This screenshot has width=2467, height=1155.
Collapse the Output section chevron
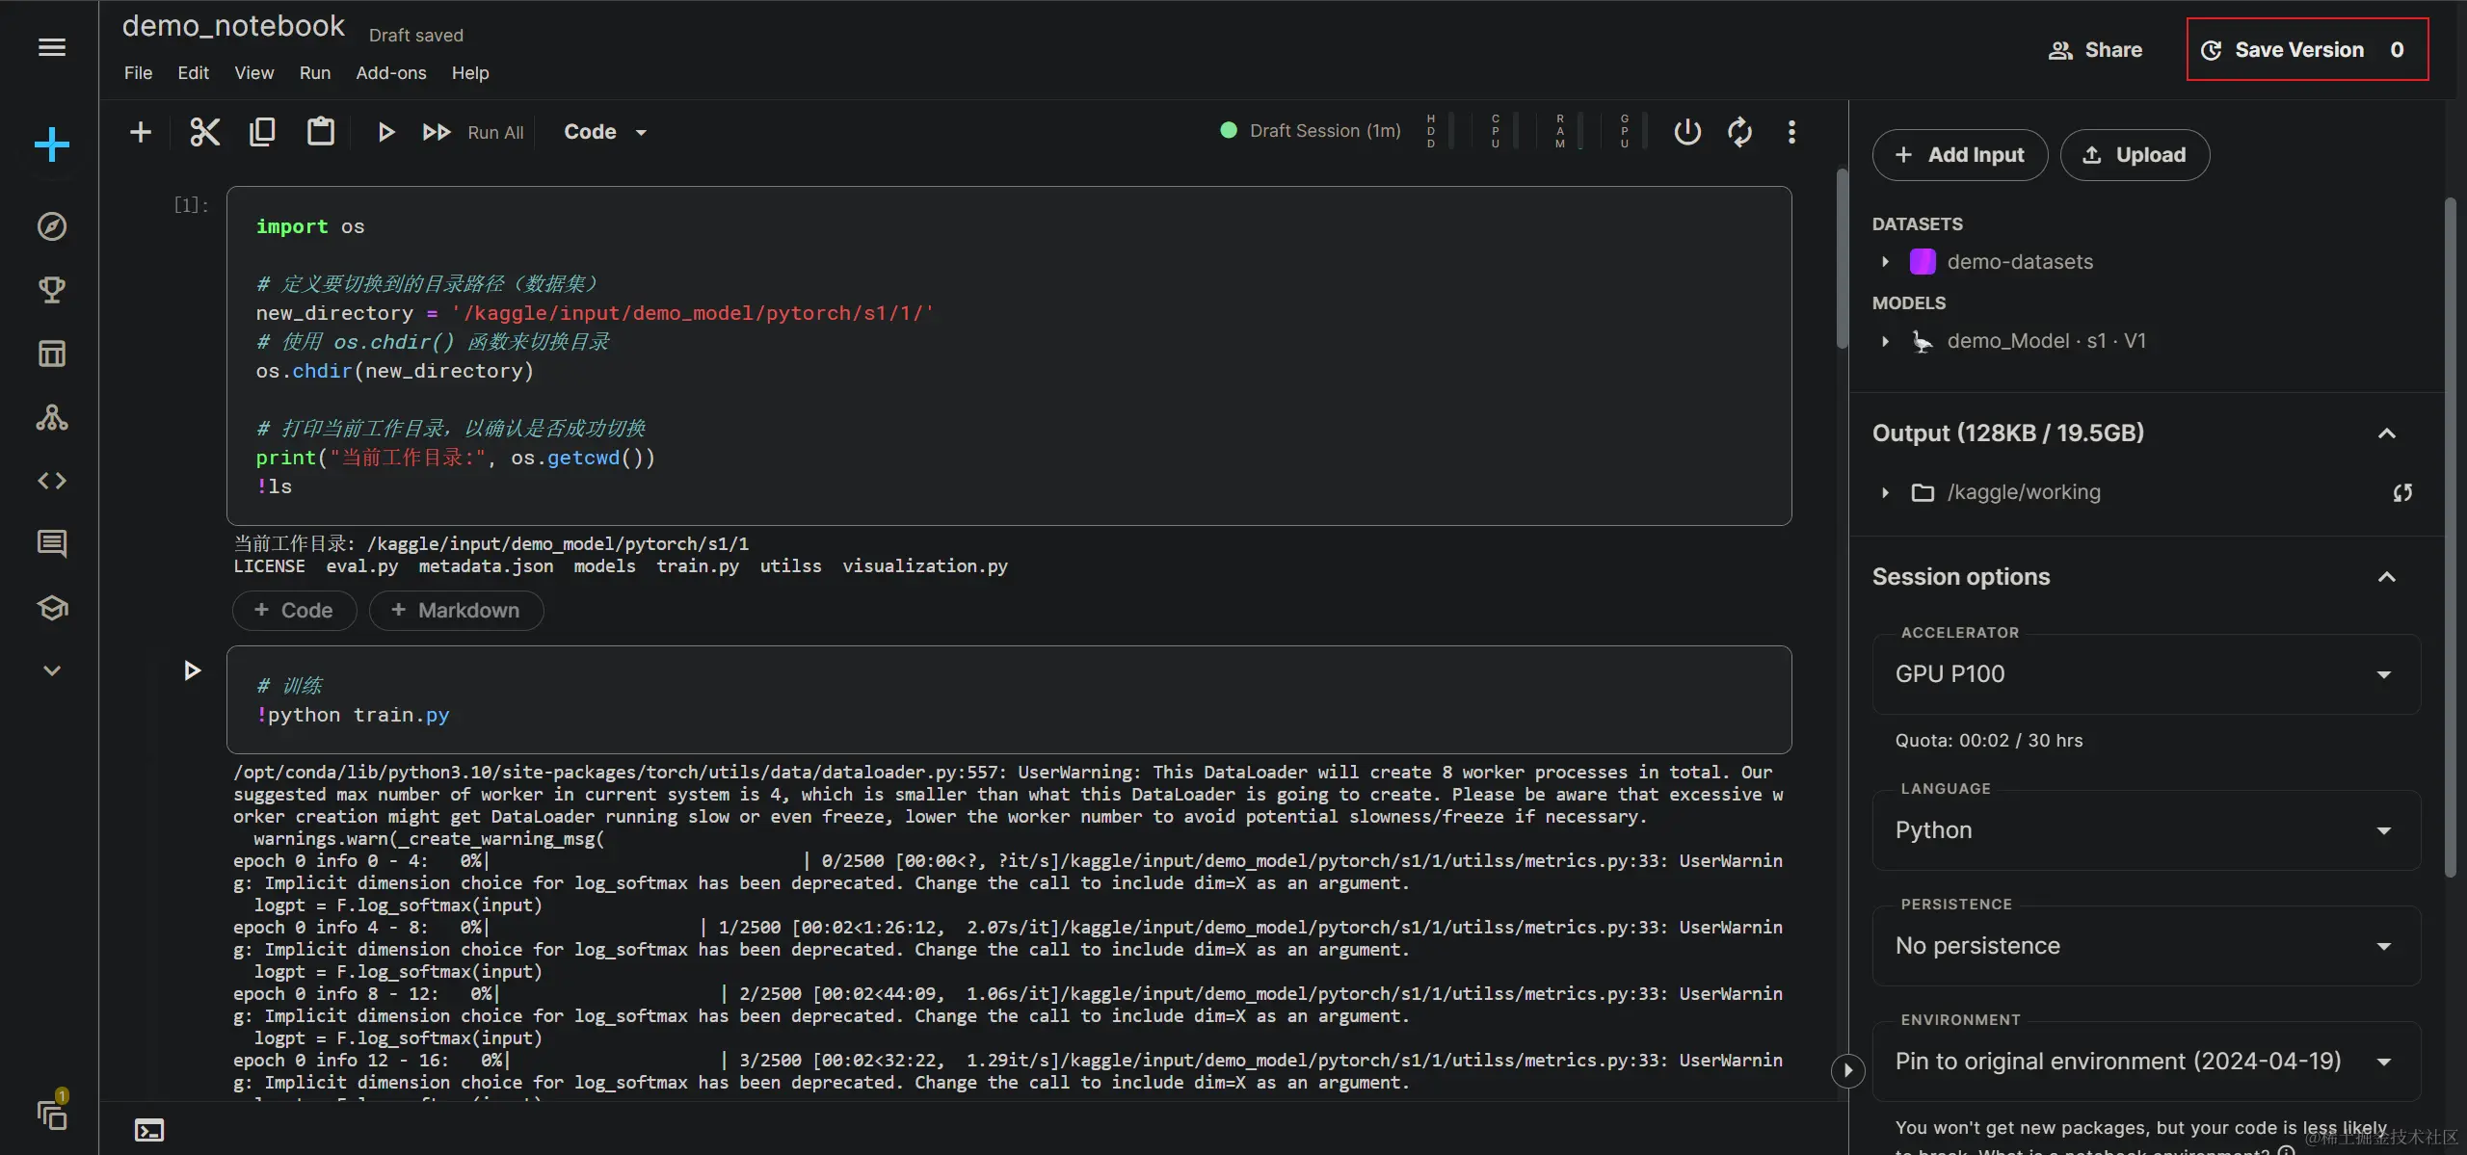tap(2386, 433)
